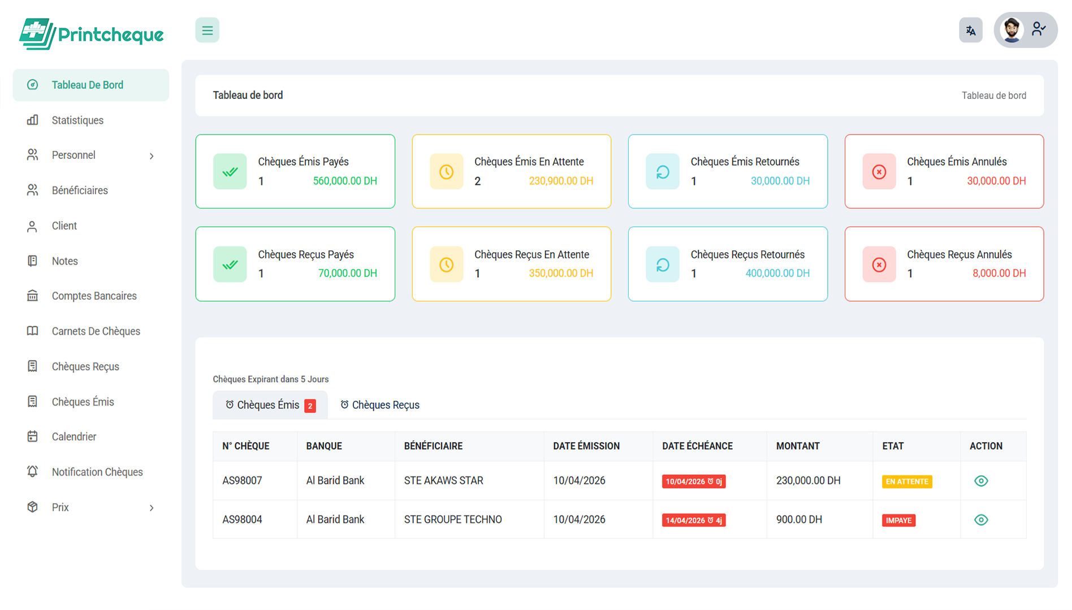Screen dimensions: 1072x610
Task: Open the language translation icon
Action: (970, 30)
